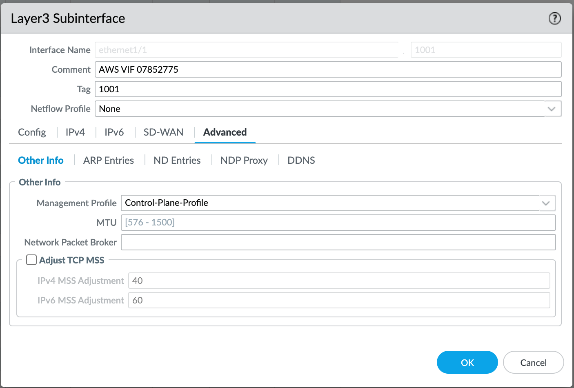The image size is (574, 388).
Task: Switch to the NDP Proxy sub-tab
Action: (244, 161)
